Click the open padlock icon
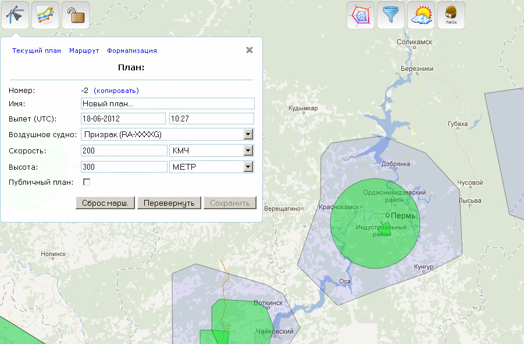This screenshot has height=344, width=524. coord(75,15)
